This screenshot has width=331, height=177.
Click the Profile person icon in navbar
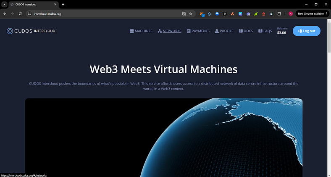[x=217, y=31]
